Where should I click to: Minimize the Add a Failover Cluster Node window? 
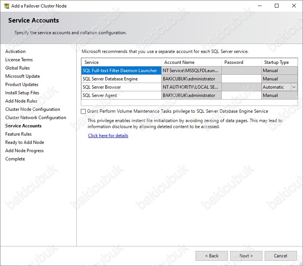tap(260, 6)
